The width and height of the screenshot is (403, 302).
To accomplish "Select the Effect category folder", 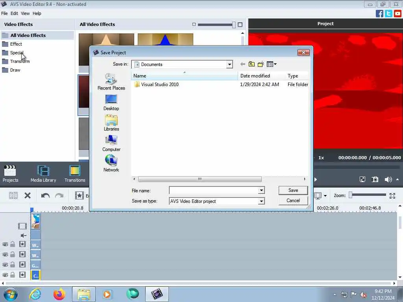I will point(16,44).
